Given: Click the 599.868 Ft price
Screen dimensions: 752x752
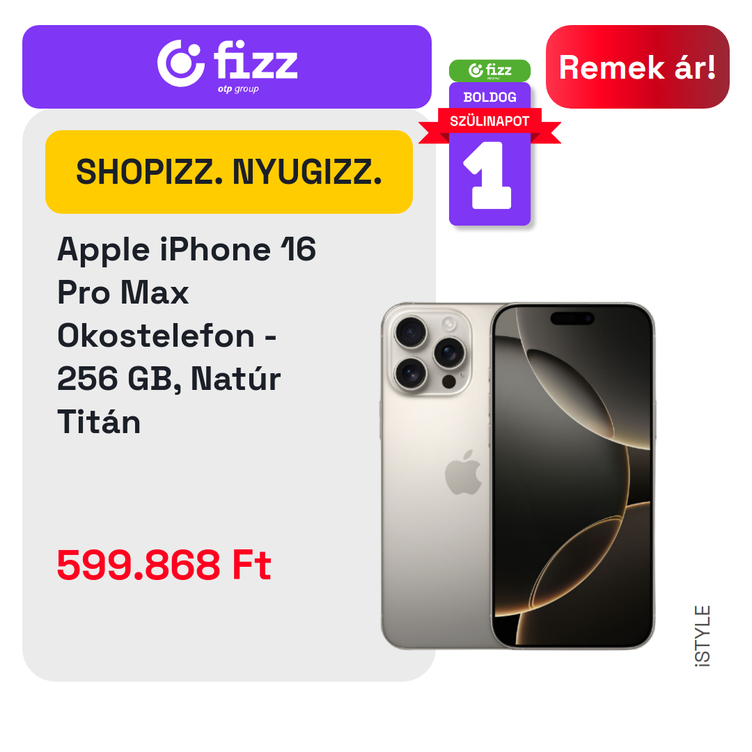Looking at the screenshot, I should [164, 565].
